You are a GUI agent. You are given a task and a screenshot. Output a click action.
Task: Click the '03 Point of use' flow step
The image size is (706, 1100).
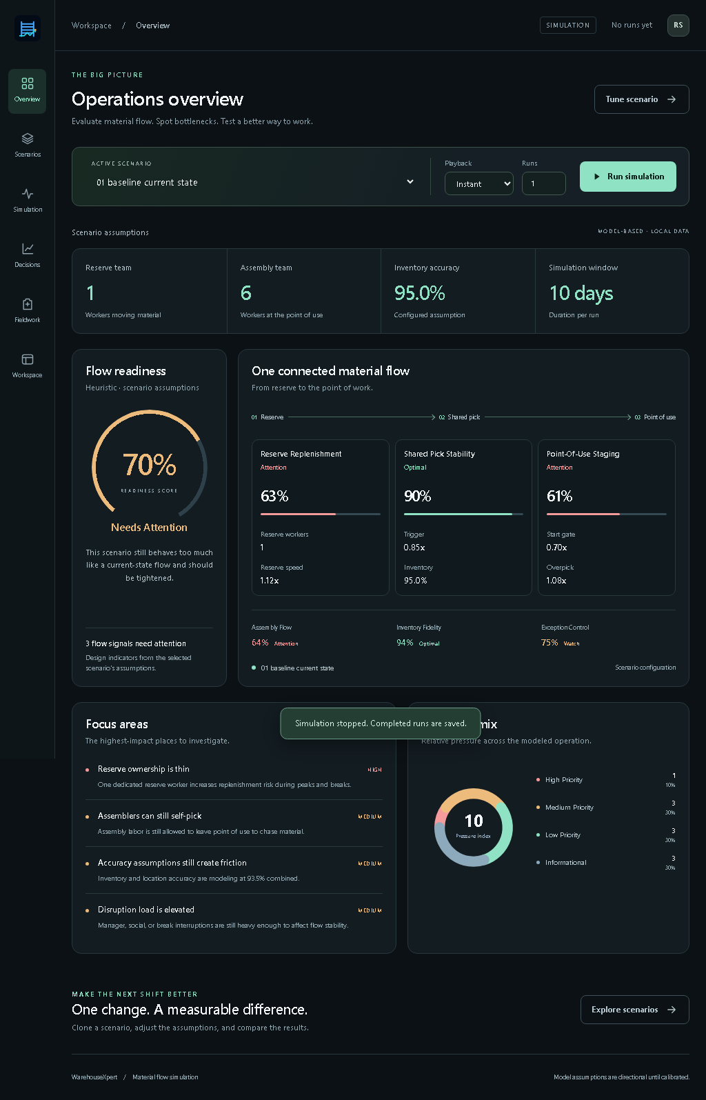(x=655, y=417)
